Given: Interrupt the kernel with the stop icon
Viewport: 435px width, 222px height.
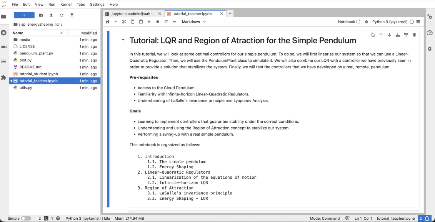Looking at the screenshot, I should coord(157,22).
